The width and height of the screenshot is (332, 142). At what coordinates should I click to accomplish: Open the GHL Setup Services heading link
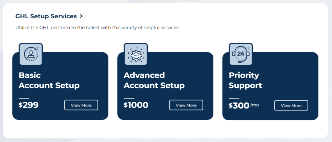click(46, 16)
